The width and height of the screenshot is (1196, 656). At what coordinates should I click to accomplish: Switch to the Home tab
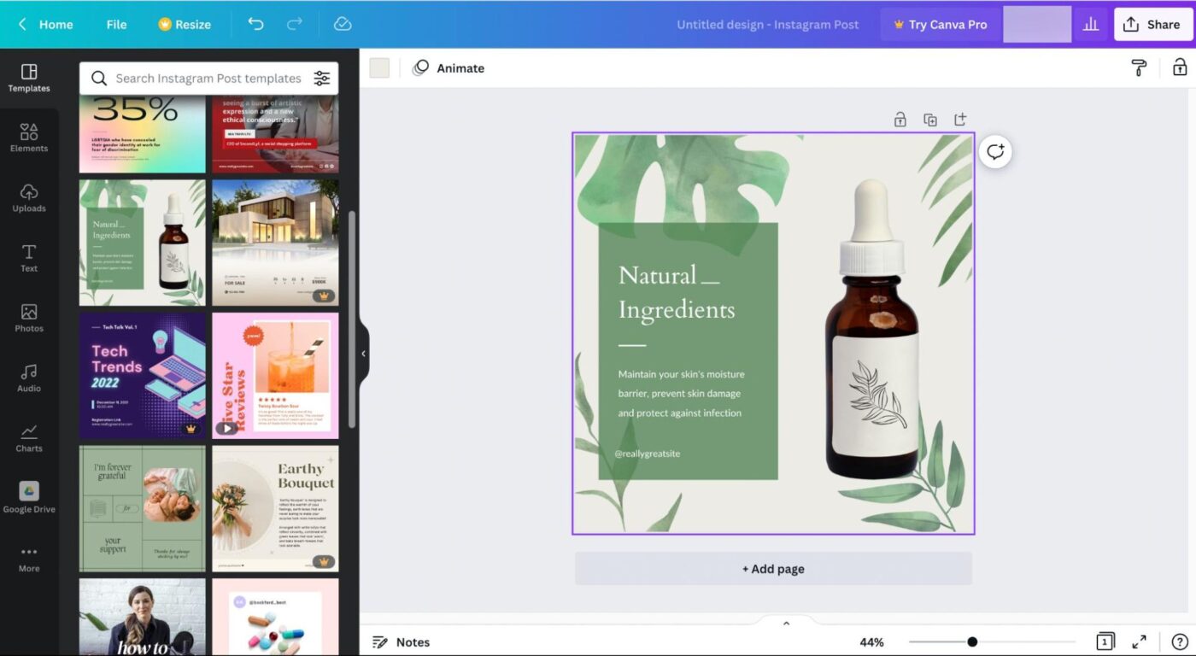56,24
